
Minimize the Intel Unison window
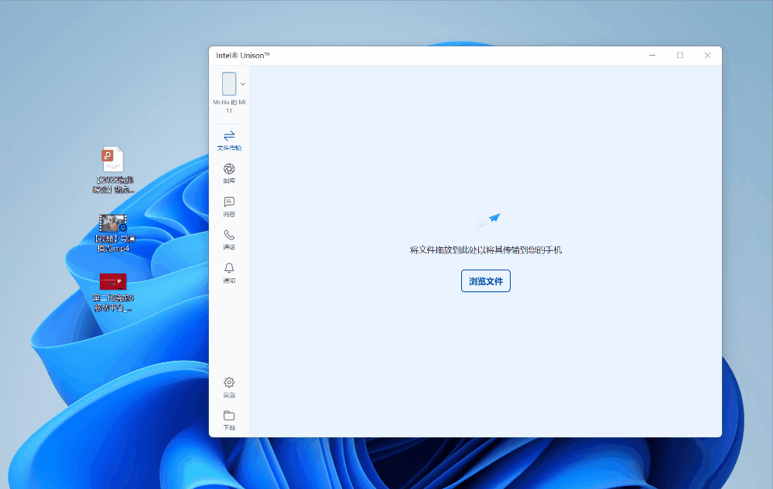(x=653, y=56)
